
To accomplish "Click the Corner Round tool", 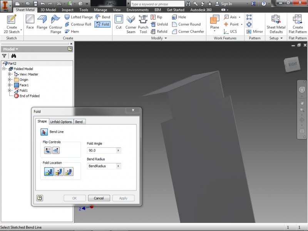I will (x=186, y=24).
